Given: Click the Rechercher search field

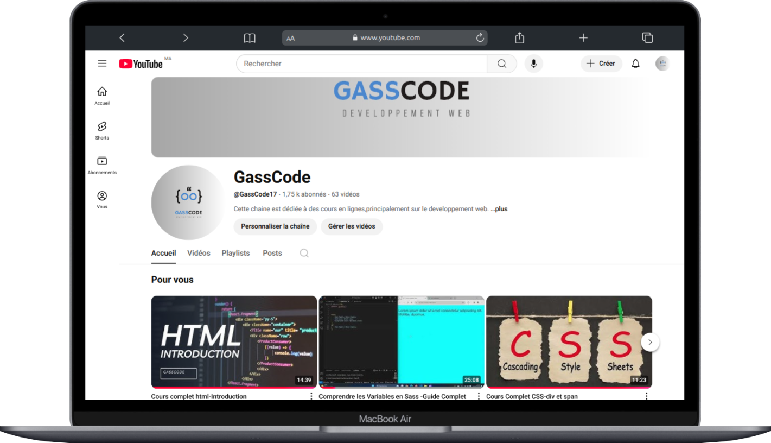Looking at the screenshot, I should [361, 64].
